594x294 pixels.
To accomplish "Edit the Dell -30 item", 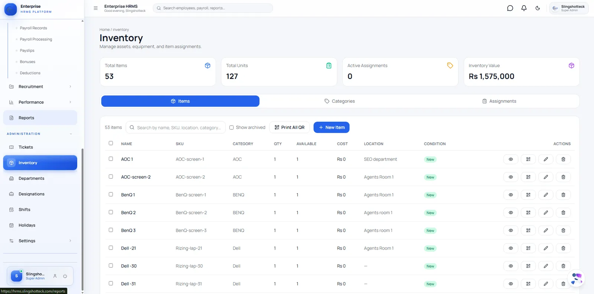I will point(546,266).
